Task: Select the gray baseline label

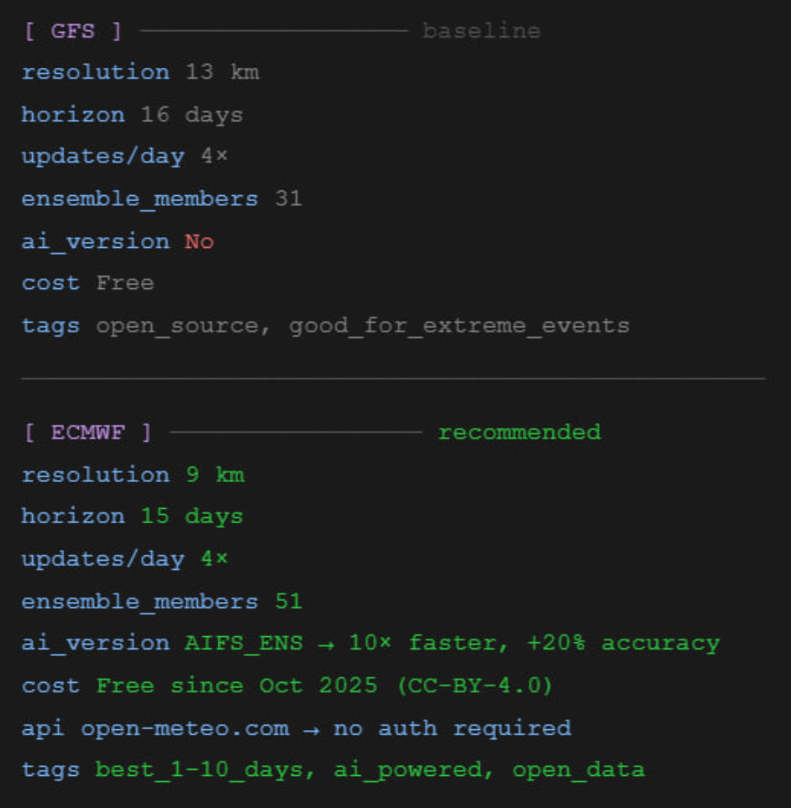Action: 481,31
